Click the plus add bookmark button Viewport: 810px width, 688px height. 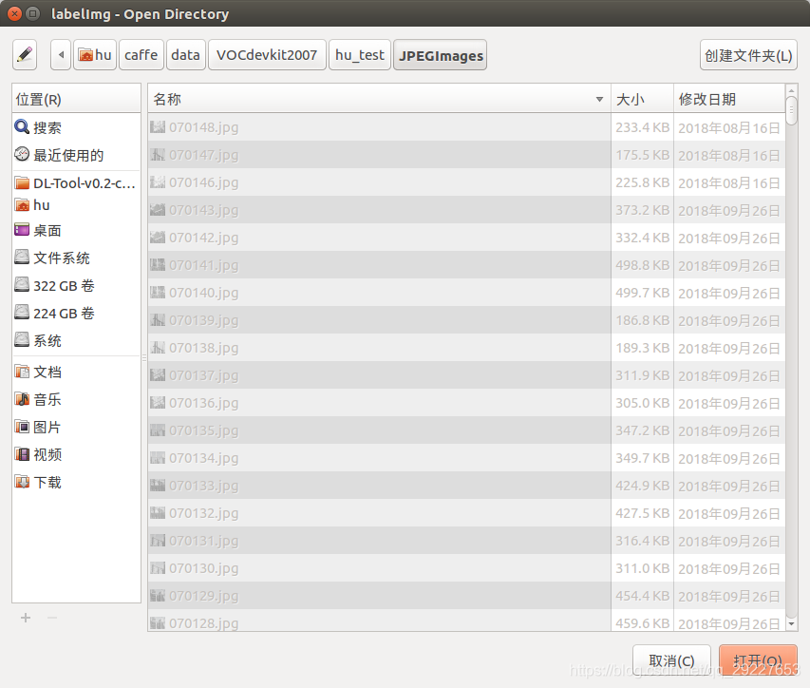click(x=26, y=618)
